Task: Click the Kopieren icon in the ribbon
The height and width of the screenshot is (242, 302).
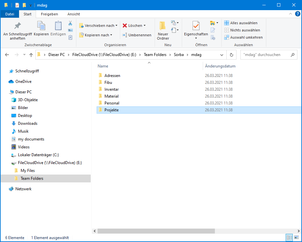Action: click(x=41, y=26)
